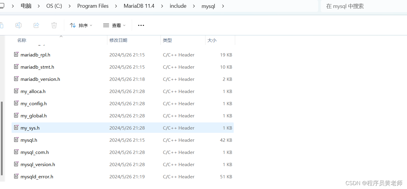
Task: Open the 查看 view dropdown
Action: (114, 25)
